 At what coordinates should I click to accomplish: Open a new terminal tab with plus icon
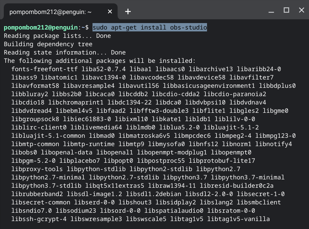(x=128, y=12)
